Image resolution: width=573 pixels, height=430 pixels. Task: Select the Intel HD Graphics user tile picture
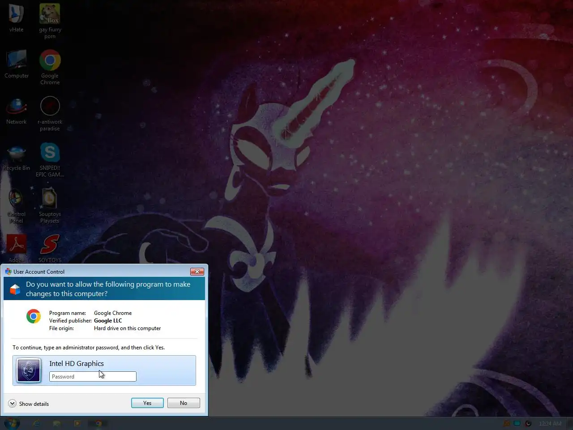29,370
